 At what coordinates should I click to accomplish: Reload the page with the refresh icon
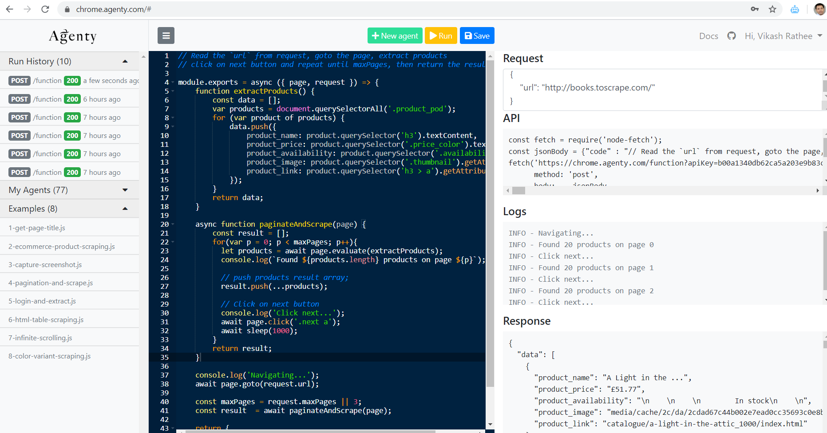point(45,9)
